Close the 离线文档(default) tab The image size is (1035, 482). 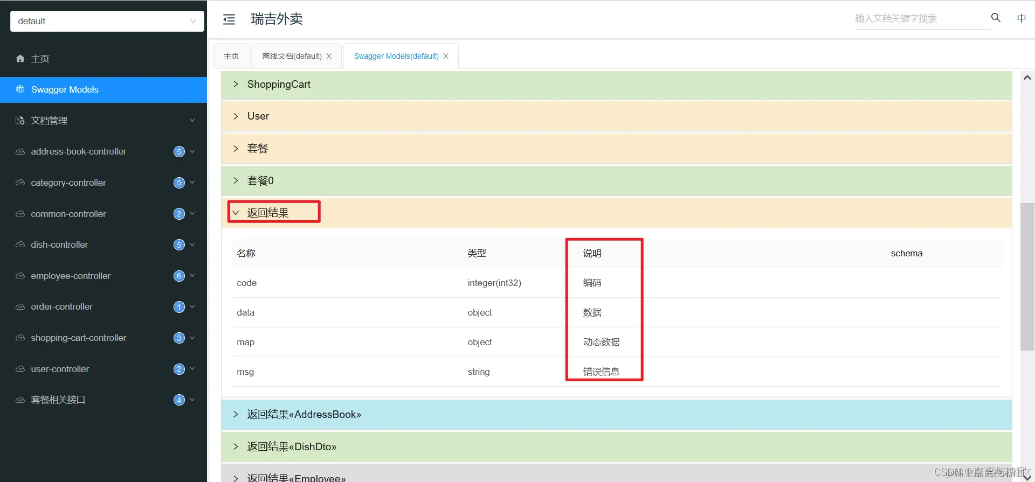(329, 56)
